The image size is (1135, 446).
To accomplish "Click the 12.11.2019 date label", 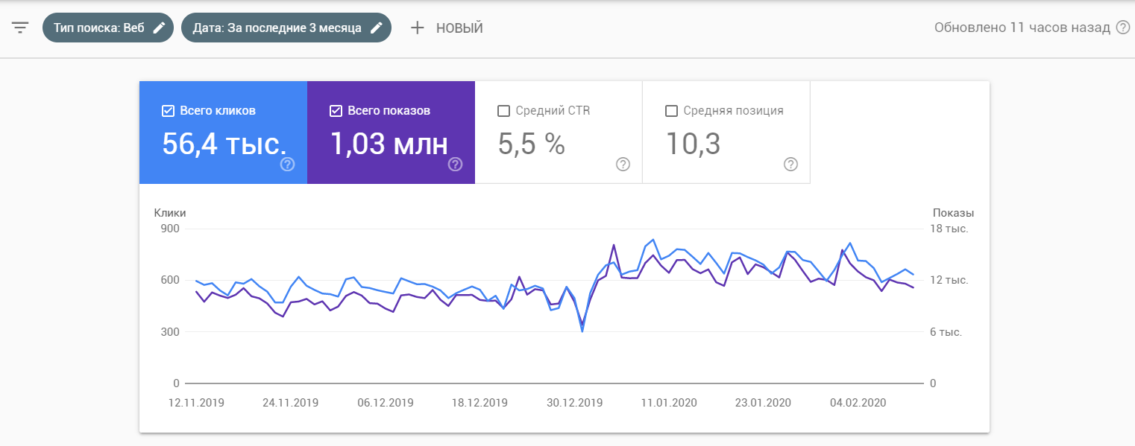I will pyautogui.click(x=196, y=403).
